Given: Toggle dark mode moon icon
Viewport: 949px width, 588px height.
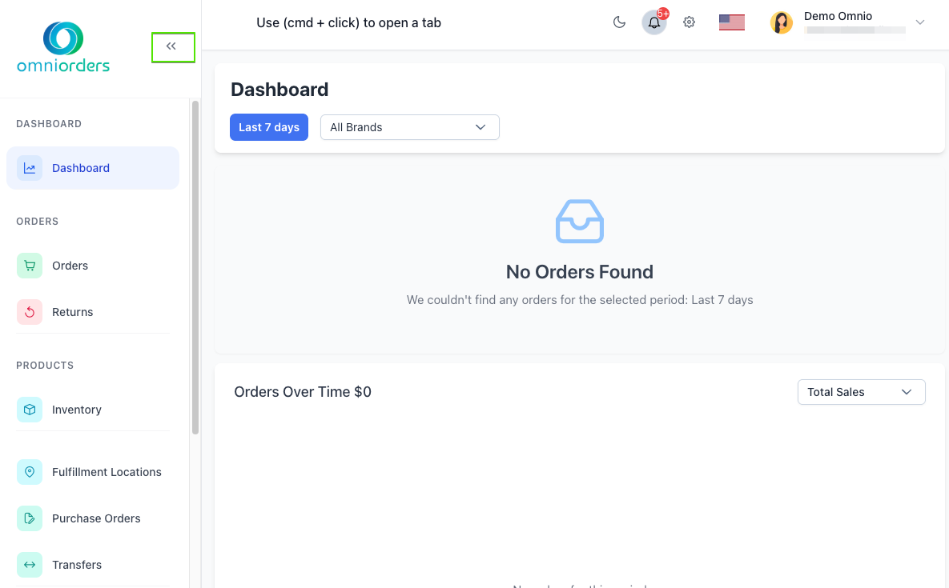Looking at the screenshot, I should (x=619, y=22).
